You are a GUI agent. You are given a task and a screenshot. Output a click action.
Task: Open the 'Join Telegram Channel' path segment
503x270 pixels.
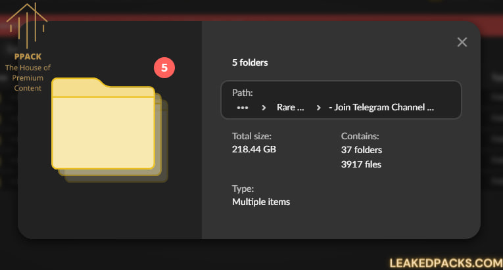click(382, 107)
